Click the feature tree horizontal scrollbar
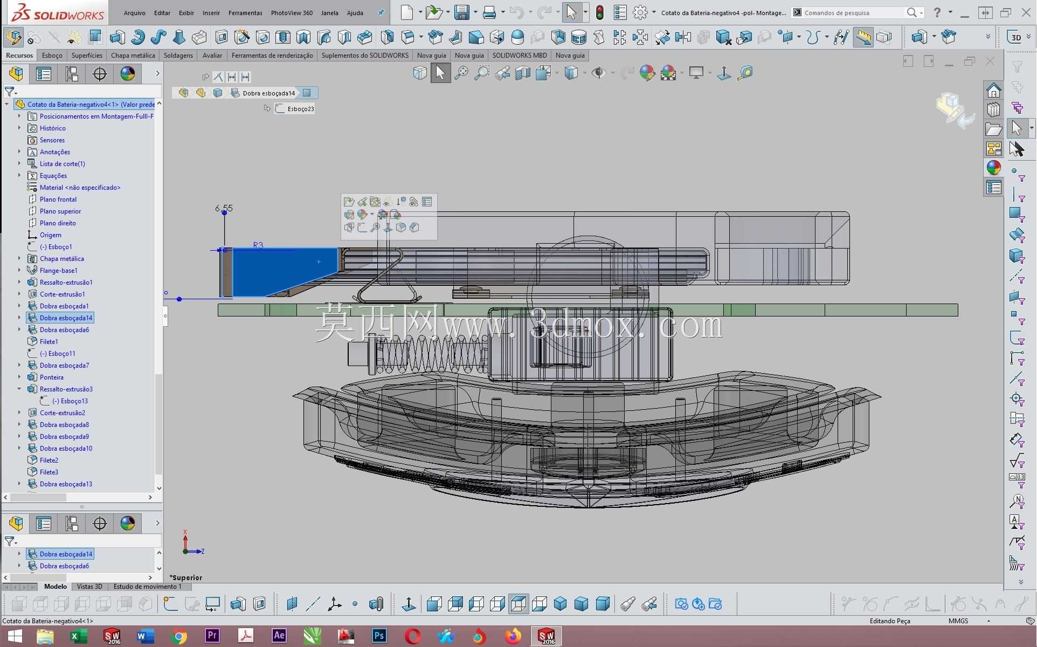This screenshot has width=1037, height=647. pyautogui.click(x=38, y=497)
